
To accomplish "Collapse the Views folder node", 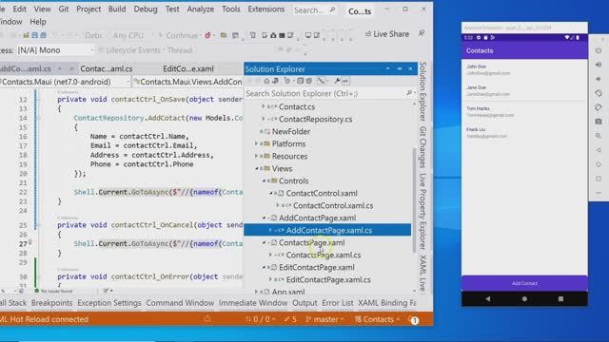I will click(256, 169).
